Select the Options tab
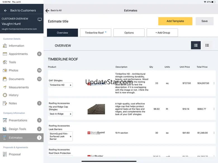The image size is (218, 163). [129, 33]
